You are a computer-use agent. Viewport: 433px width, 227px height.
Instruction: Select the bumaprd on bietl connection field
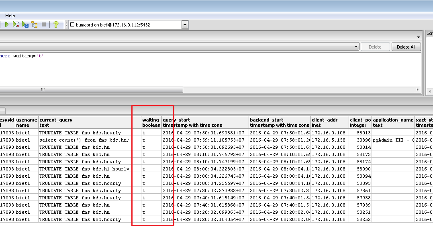point(125,25)
